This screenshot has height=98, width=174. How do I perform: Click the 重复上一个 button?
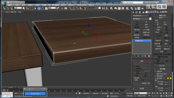tap(162, 18)
